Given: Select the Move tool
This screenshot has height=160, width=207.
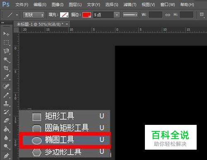Looking at the screenshot, I should click(x=6, y=33).
